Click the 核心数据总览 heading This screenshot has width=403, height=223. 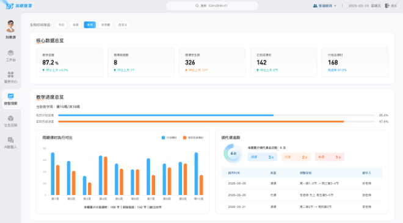50,40
